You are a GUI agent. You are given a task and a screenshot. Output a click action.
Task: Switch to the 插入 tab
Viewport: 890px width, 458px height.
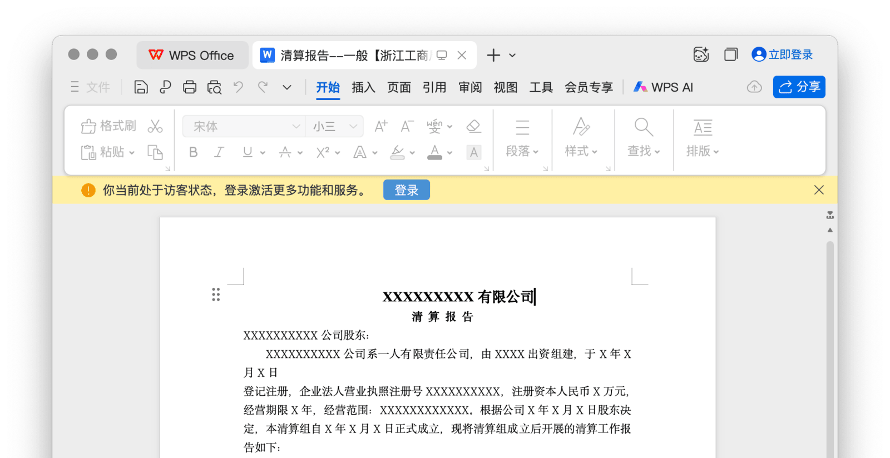point(364,87)
